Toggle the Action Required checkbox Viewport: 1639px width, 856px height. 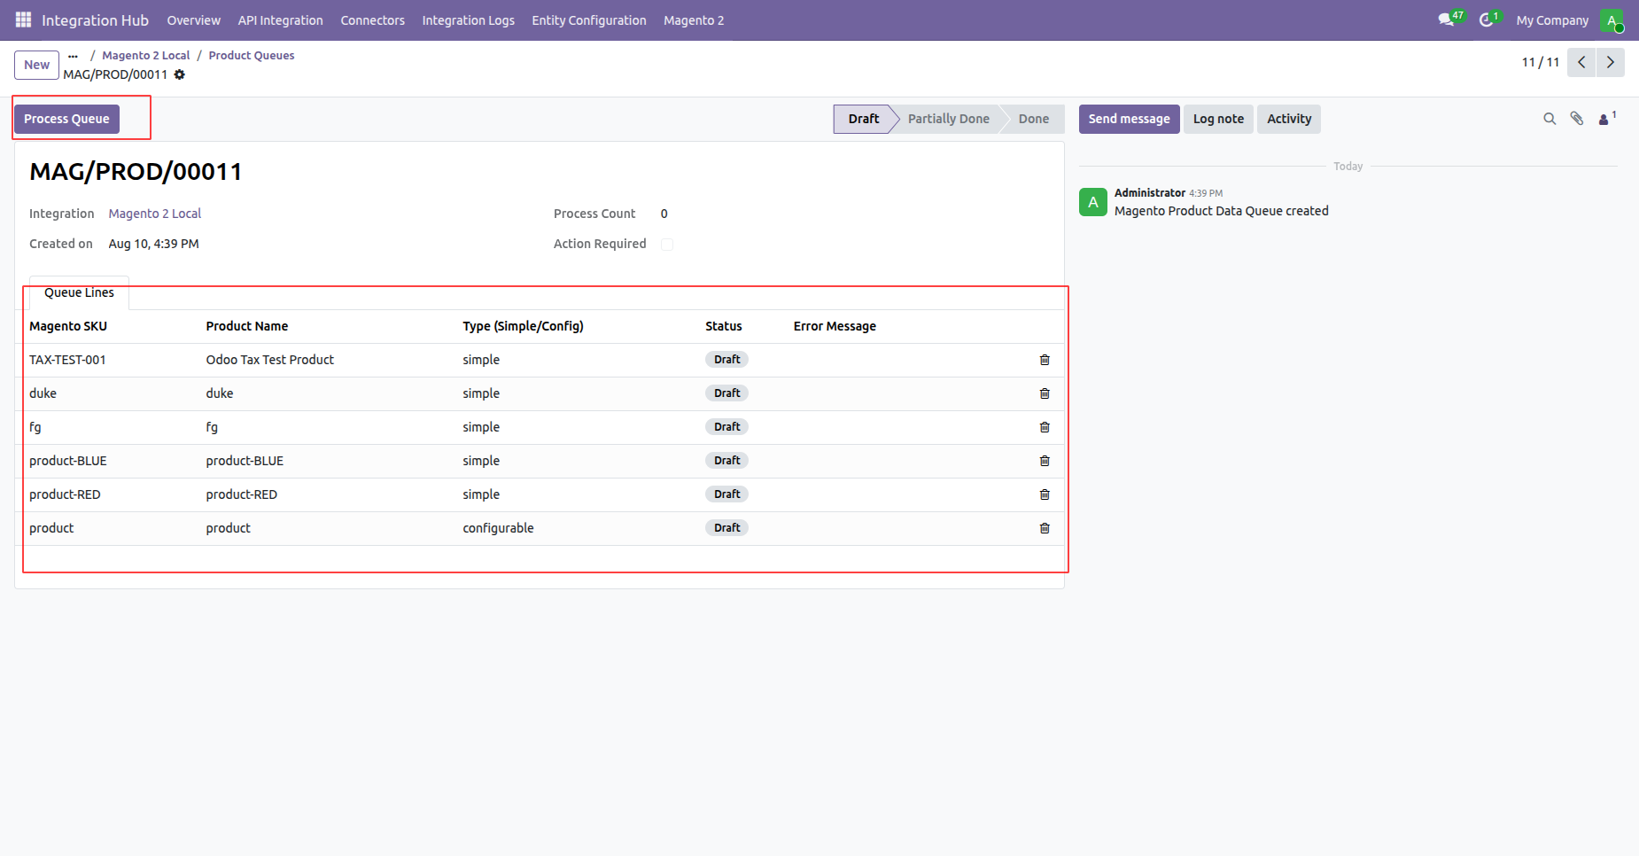[667, 245]
